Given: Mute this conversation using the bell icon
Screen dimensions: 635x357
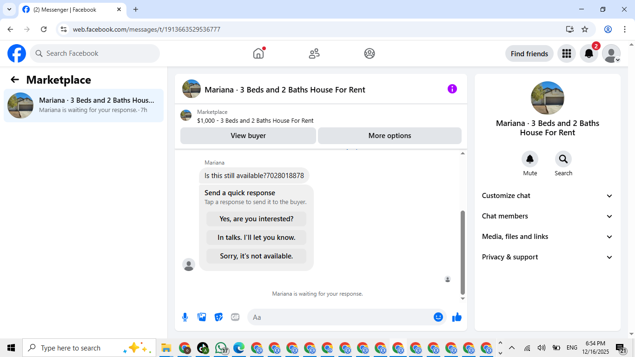Looking at the screenshot, I should (530, 159).
